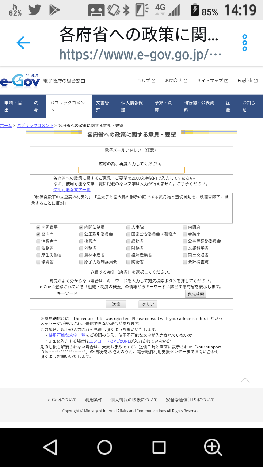This screenshot has width=263, height=467.
Task: Check the 総務省 checkbox
Action: pos(128,241)
